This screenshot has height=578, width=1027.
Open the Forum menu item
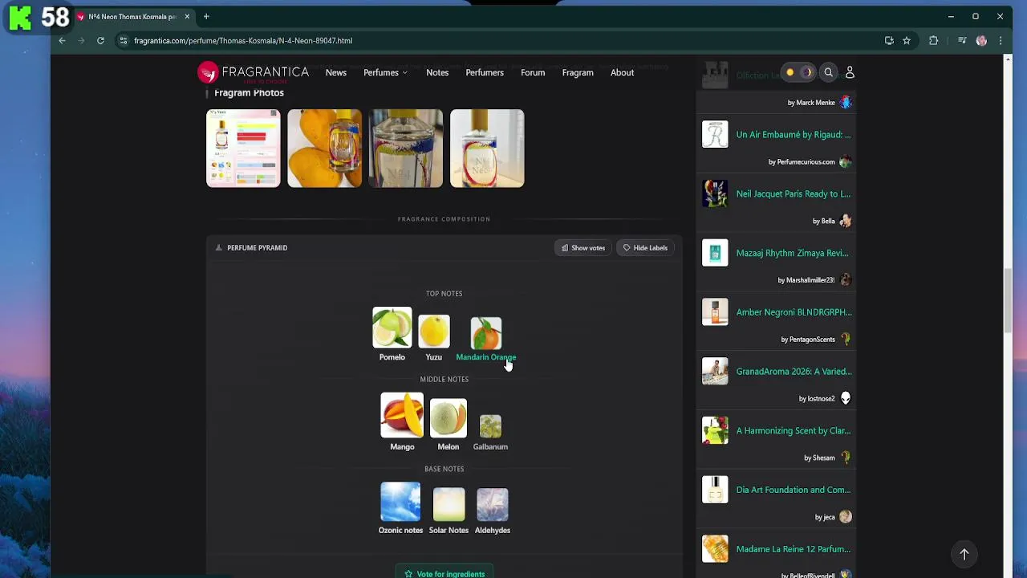pos(533,72)
